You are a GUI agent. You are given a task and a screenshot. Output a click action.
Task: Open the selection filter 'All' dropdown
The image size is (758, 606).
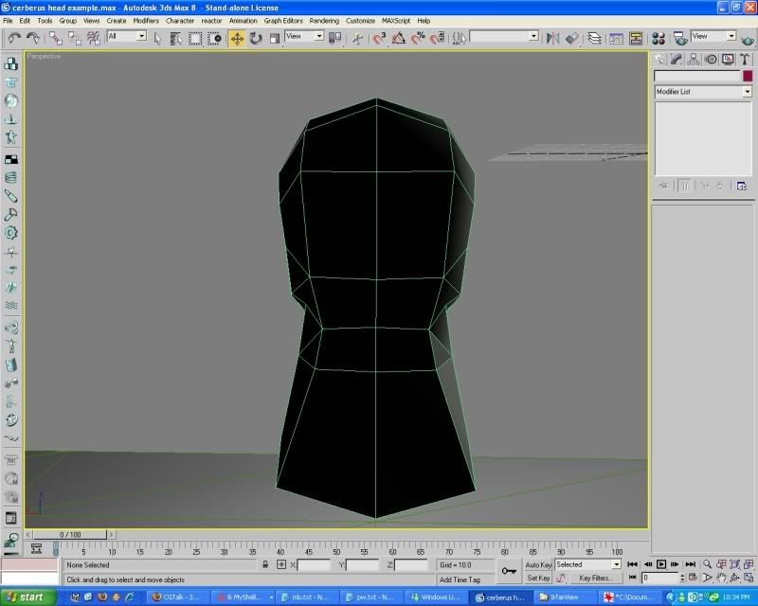[141, 37]
